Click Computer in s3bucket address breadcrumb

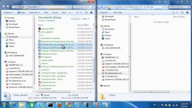point(118,7)
